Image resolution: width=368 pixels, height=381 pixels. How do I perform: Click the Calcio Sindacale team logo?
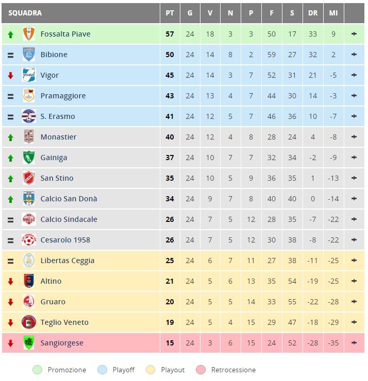pos(29,219)
